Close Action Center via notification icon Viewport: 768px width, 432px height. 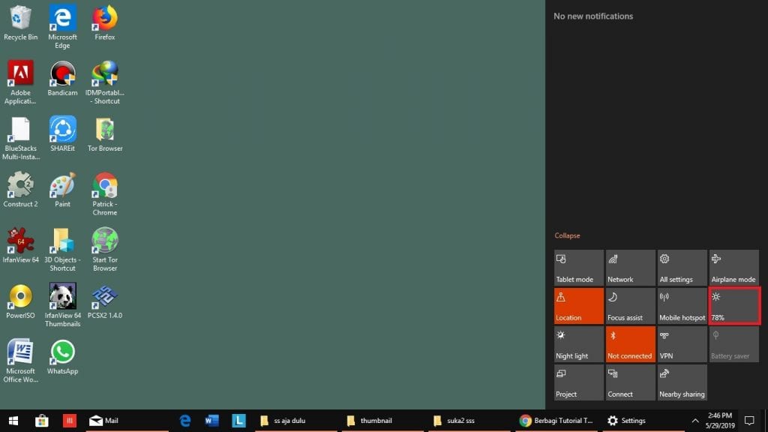(x=749, y=421)
